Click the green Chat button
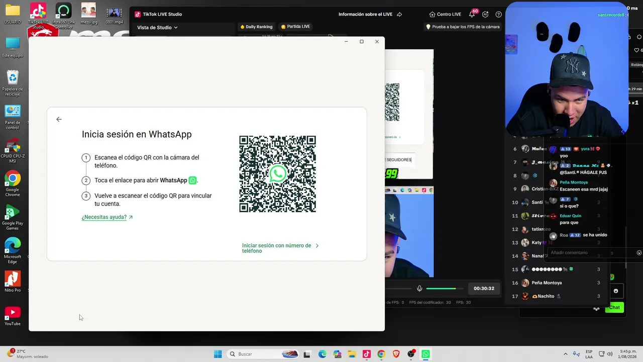The height and width of the screenshot is (362, 643). 614,308
